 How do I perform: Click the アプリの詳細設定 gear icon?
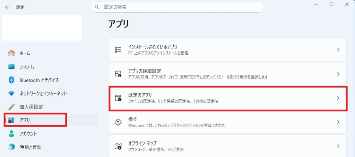click(x=118, y=74)
